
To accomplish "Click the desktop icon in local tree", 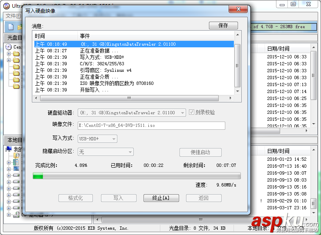I will (16, 168).
